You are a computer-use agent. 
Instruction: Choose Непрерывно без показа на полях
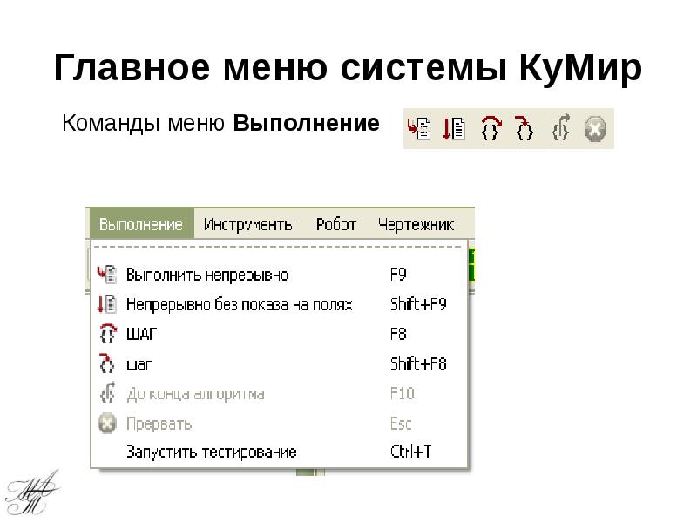[279, 304]
